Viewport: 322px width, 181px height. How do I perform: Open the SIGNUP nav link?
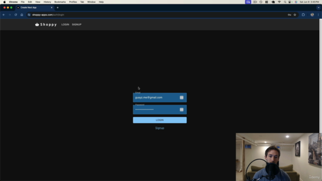click(x=76, y=25)
